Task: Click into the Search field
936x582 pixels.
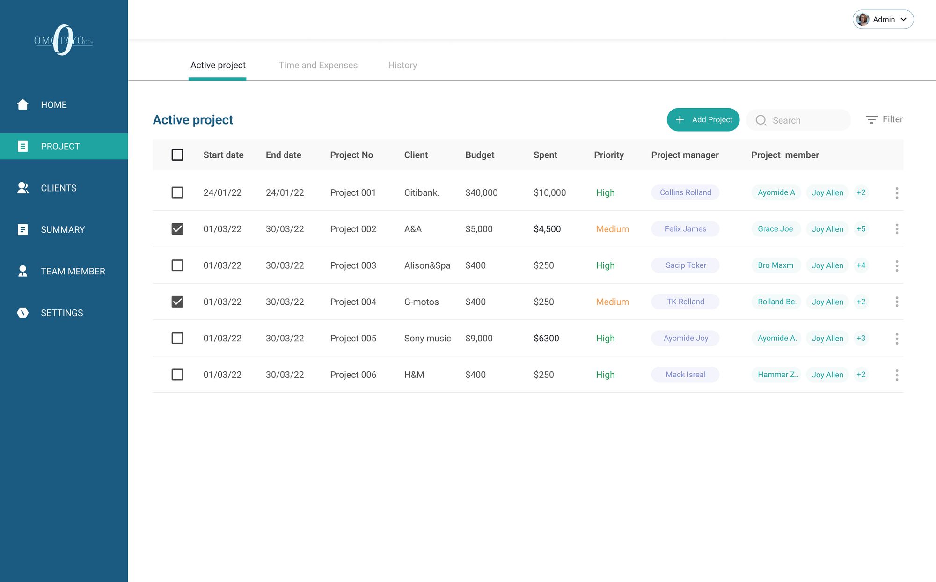Action: coord(807,120)
